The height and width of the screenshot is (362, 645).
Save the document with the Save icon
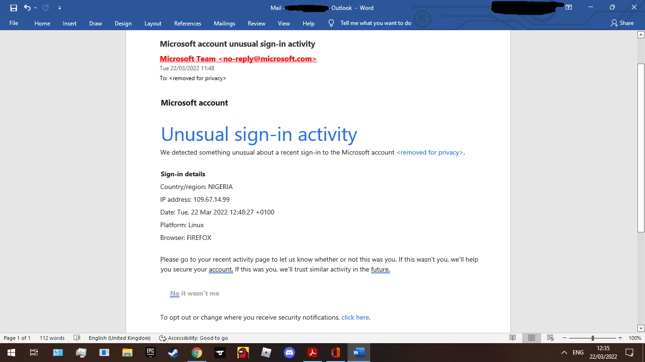pyautogui.click(x=14, y=8)
